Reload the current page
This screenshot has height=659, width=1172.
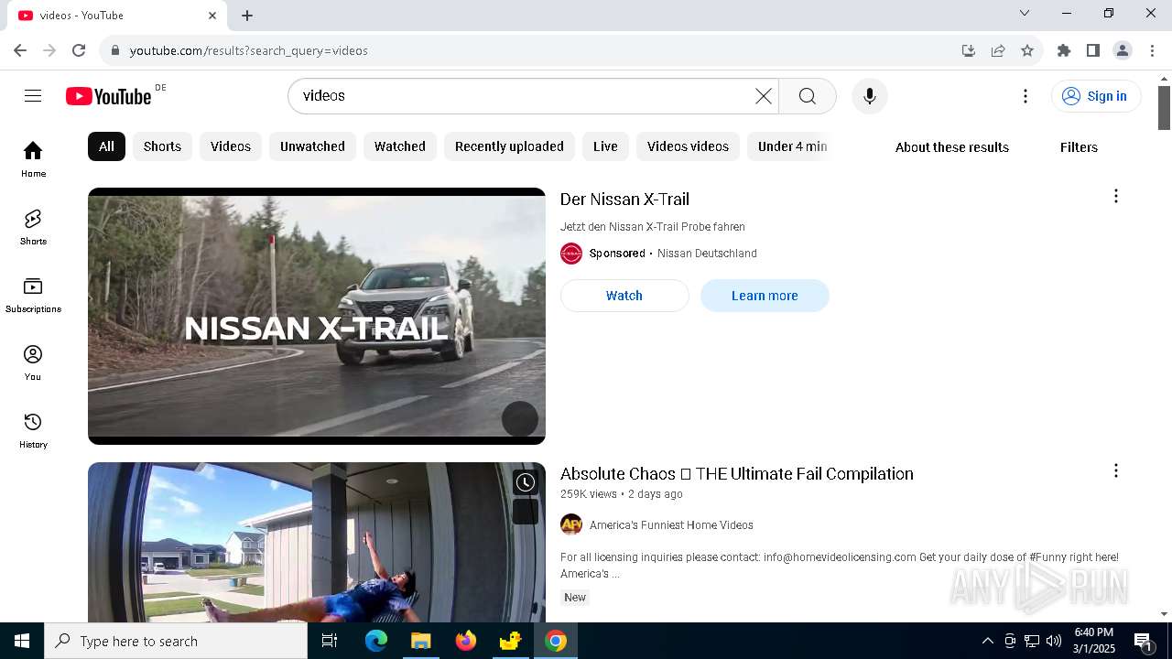(x=79, y=50)
